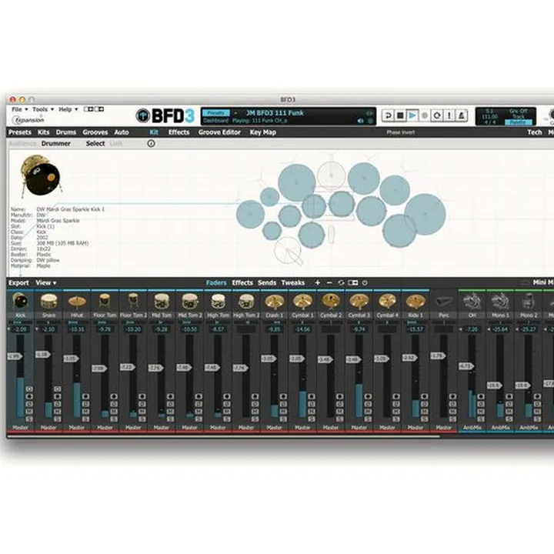Solo the Ride 1 channel

(424, 419)
